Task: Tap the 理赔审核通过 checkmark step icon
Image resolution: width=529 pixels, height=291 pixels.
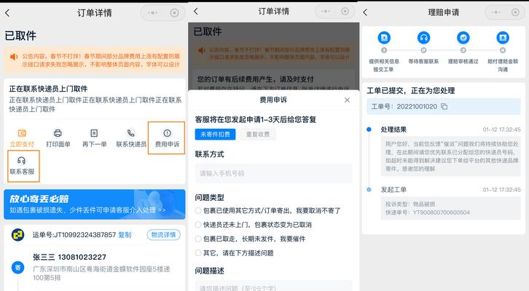Action: tap(463, 38)
